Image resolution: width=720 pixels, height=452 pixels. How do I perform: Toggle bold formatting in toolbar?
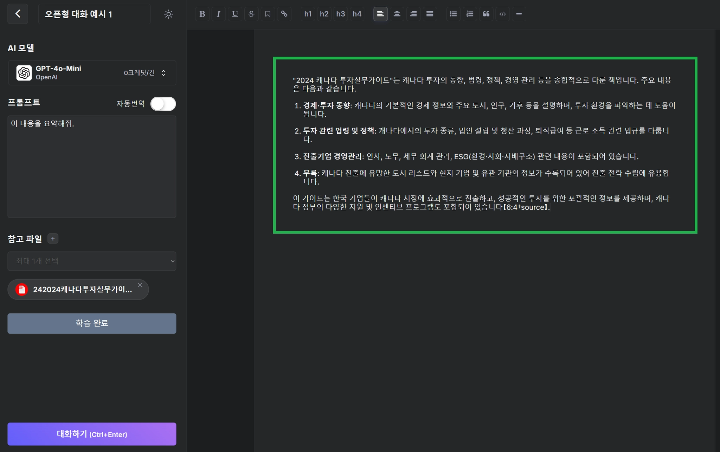(x=202, y=14)
